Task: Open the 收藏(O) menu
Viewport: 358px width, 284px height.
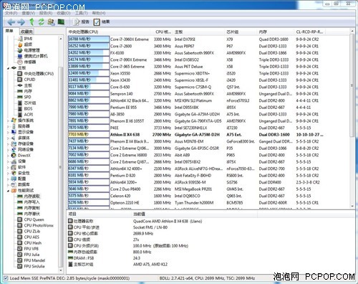Action: coord(64,13)
